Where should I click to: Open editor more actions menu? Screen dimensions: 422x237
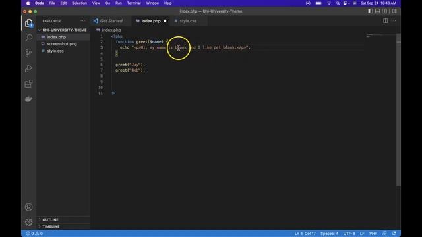click(394, 21)
